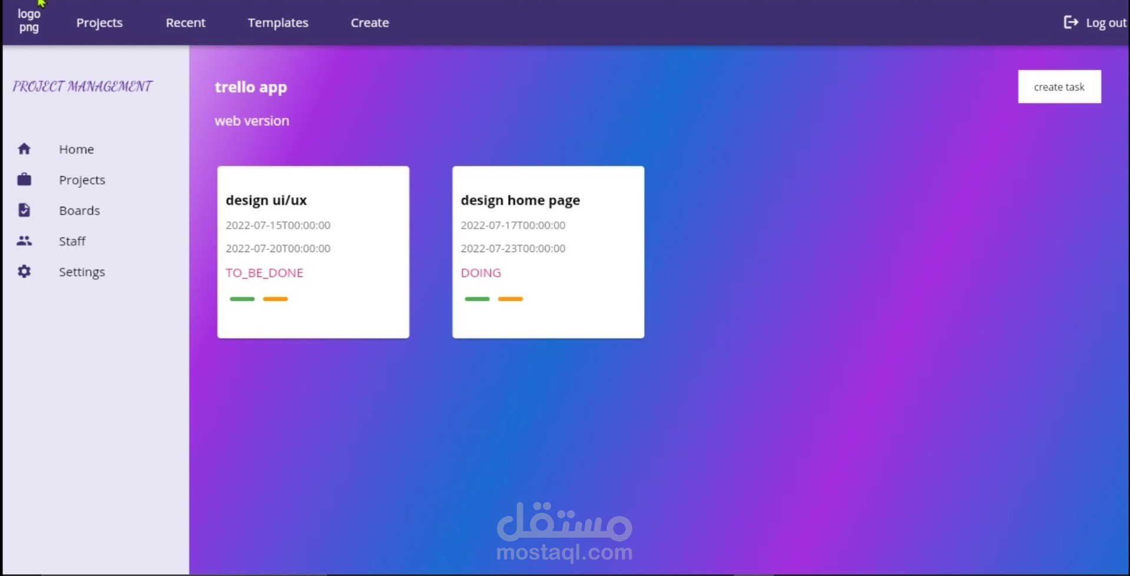The height and width of the screenshot is (576, 1130).
Task: Click green label bar on design home page card
Action: (x=478, y=299)
